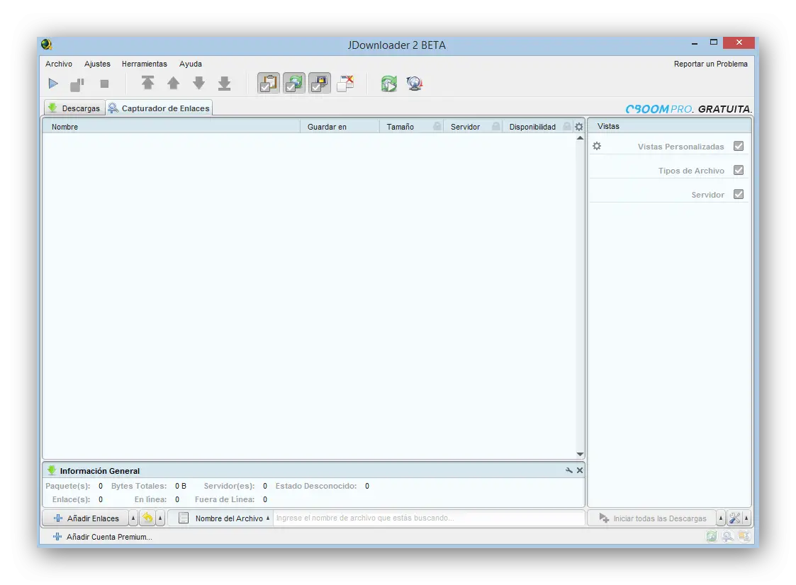Toggle automatic reconnect in the toolbar
Image resolution: width=796 pixels, height=585 pixels.
[x=294, y=84]
